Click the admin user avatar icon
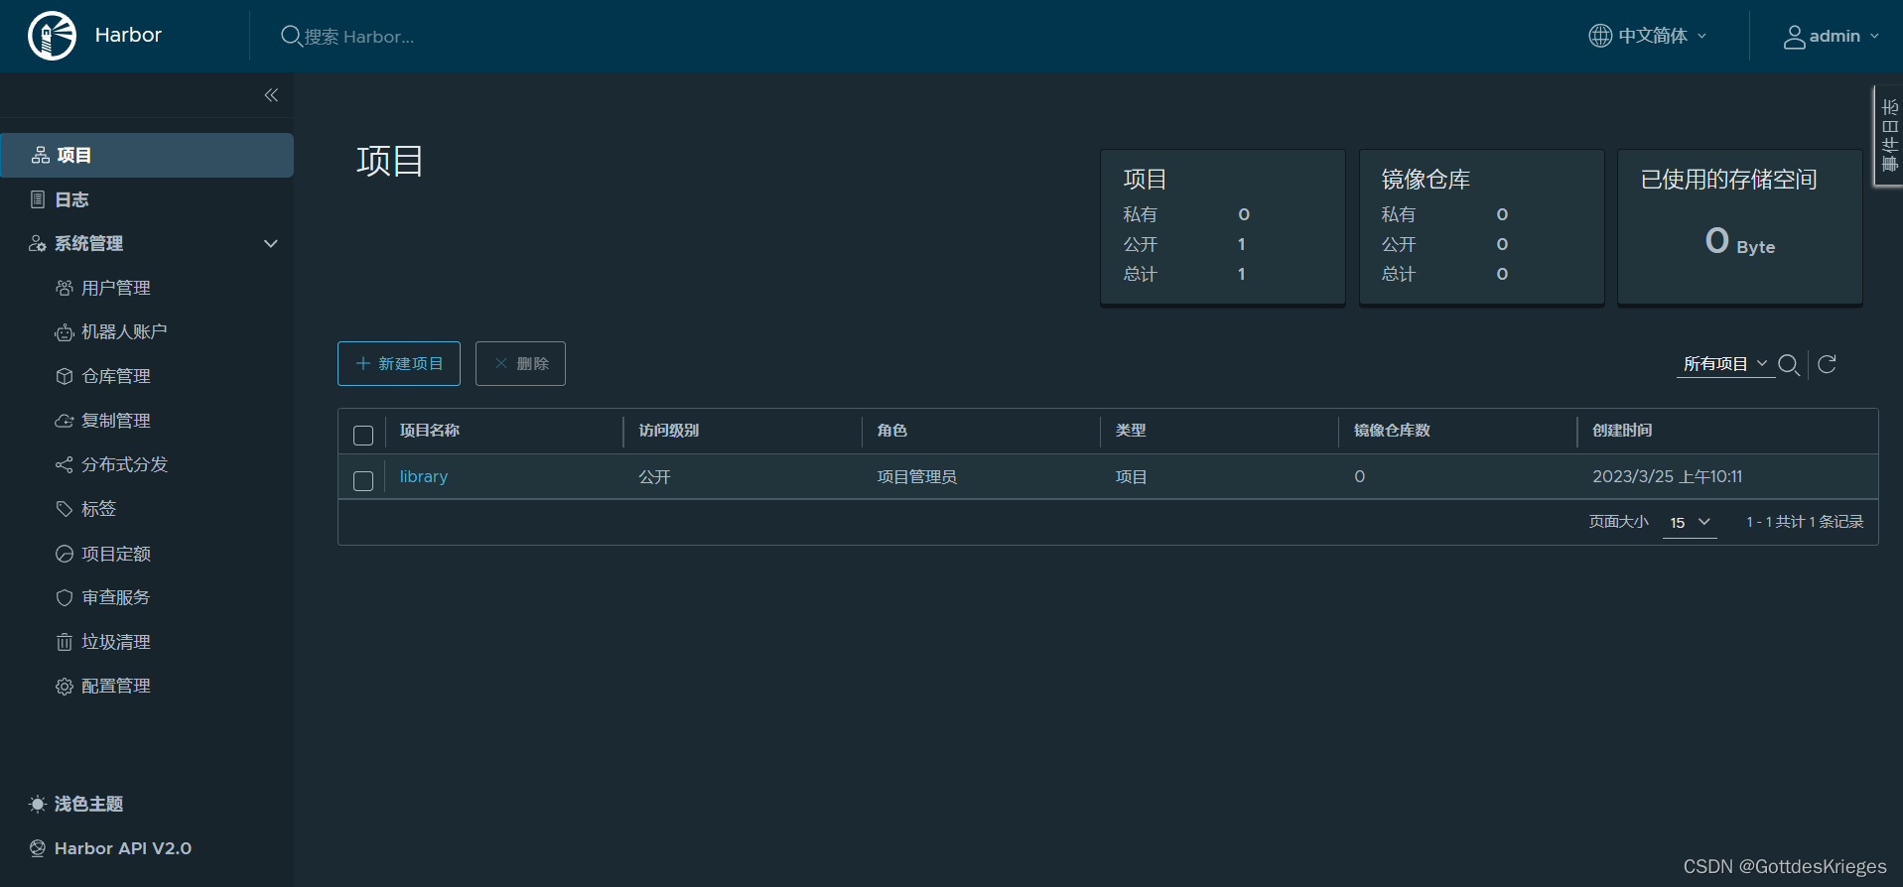This screenshot has height=887, width=1903. pos(1794,37)
